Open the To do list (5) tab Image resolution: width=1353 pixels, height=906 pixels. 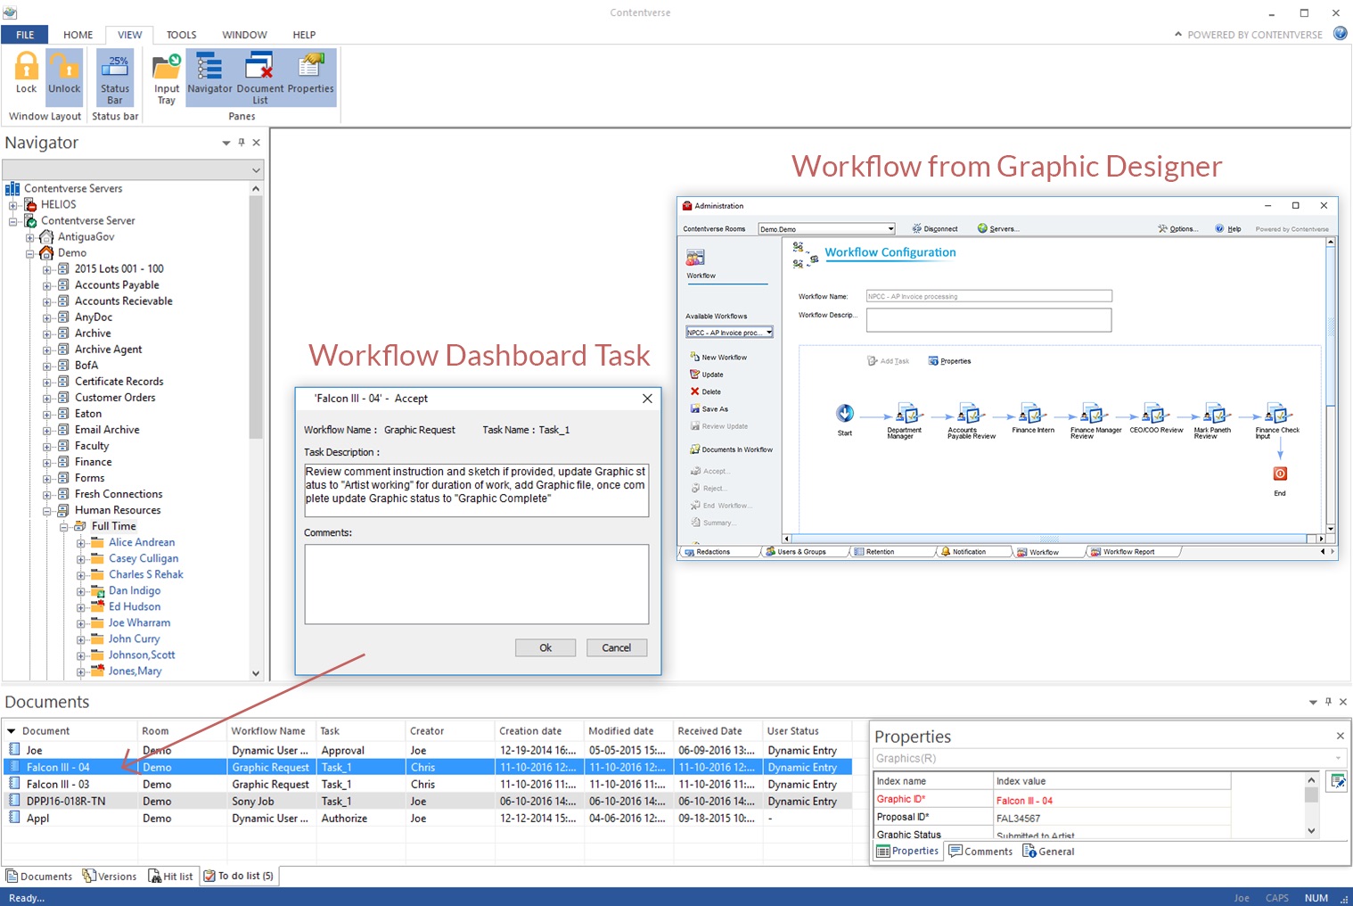coord(239,876)
